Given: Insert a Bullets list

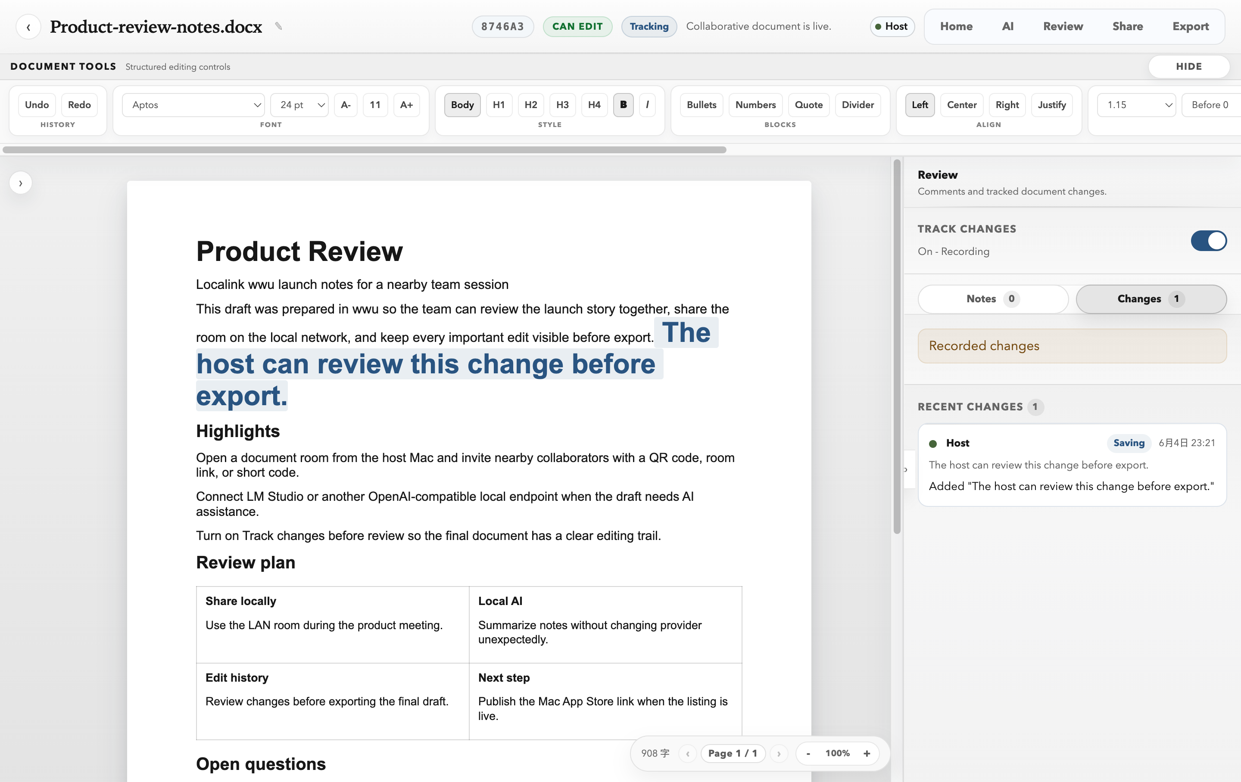Looking at the screenshot, I should click(702, 105).
